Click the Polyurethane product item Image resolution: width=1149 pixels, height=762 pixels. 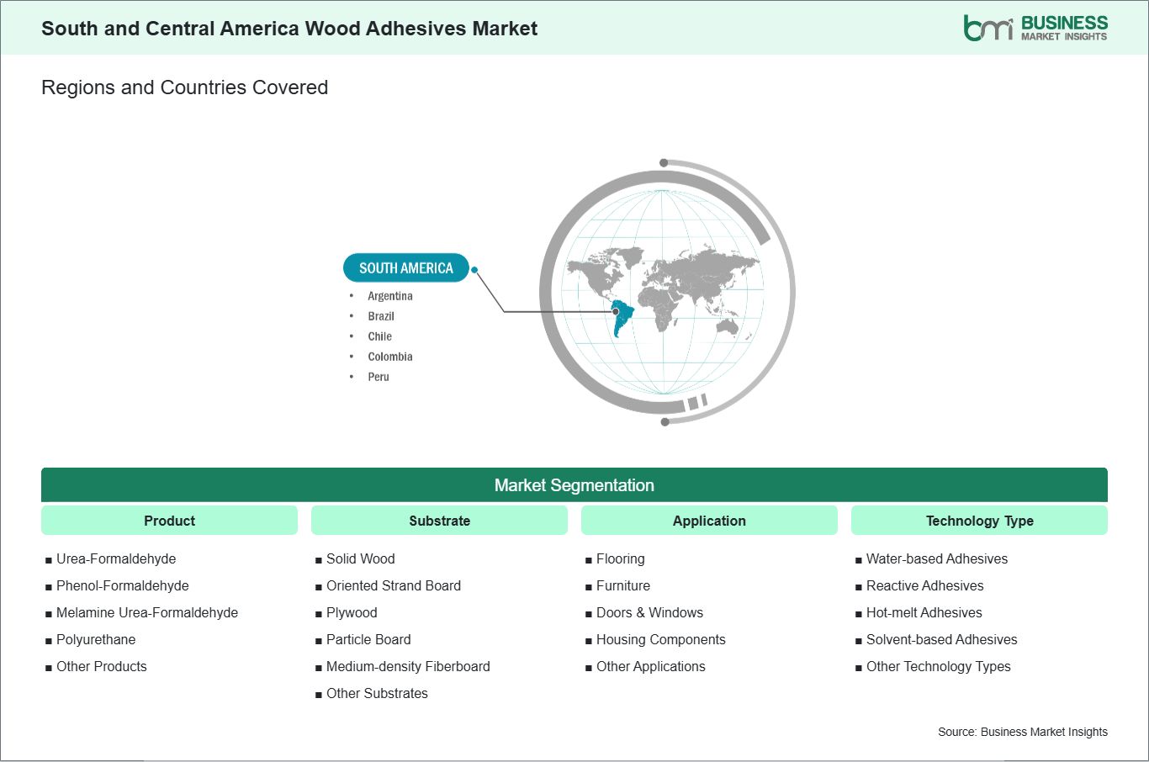(96, 639)
